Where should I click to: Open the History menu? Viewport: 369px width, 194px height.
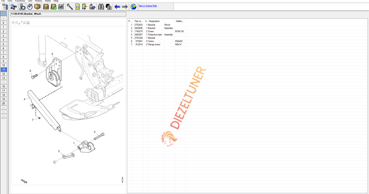(38, 1)
